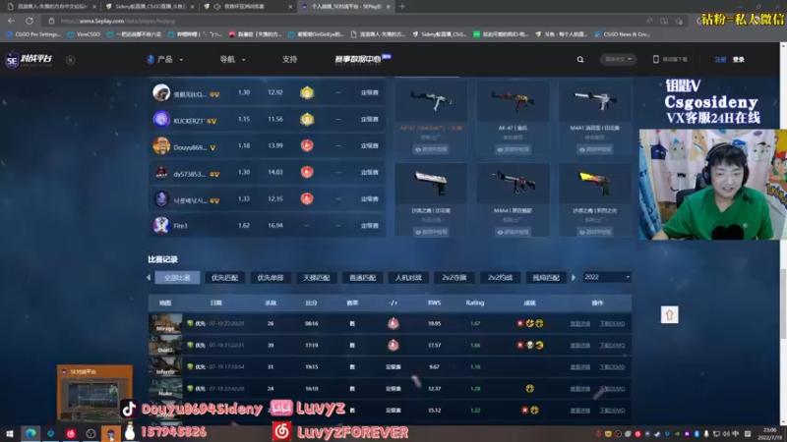Switch to the 天梯匹配 tab
Screen dimensions: 787x442
coord(316,278)
